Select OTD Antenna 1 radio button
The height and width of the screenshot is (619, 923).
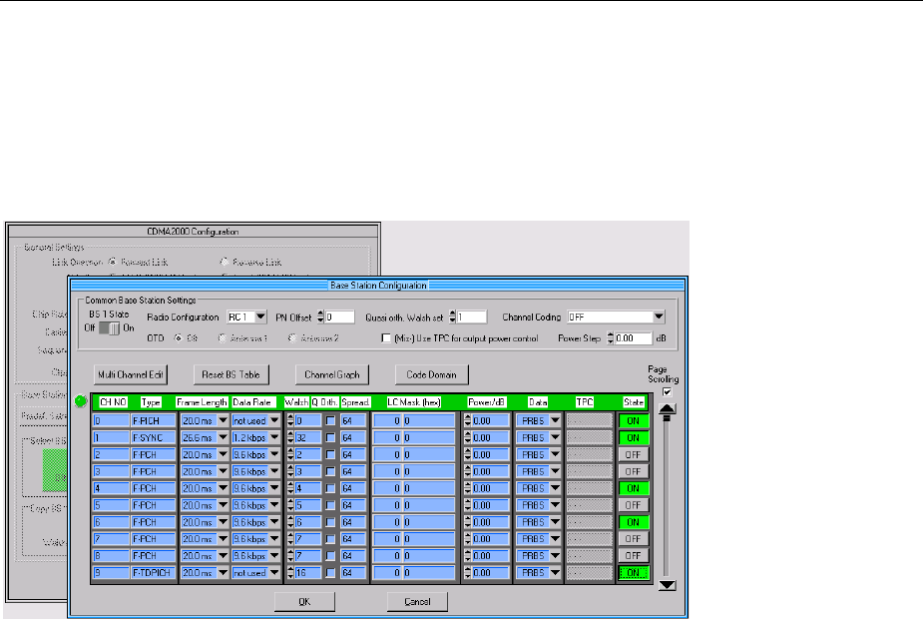pos(222,338)
